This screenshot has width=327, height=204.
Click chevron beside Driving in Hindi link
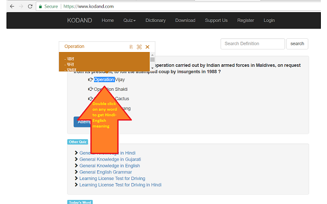click(76, 185)
